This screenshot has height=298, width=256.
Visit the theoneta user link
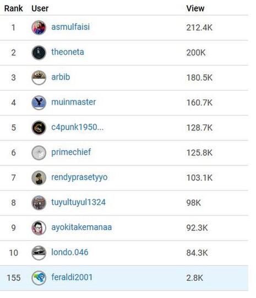(x=68, y=52)
